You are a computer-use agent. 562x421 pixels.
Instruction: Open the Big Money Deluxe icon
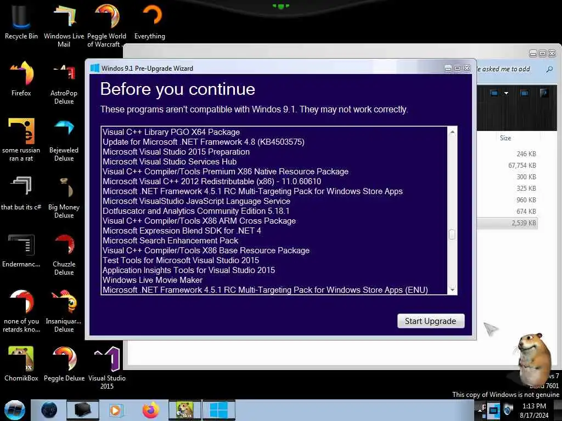coord(64,197)
